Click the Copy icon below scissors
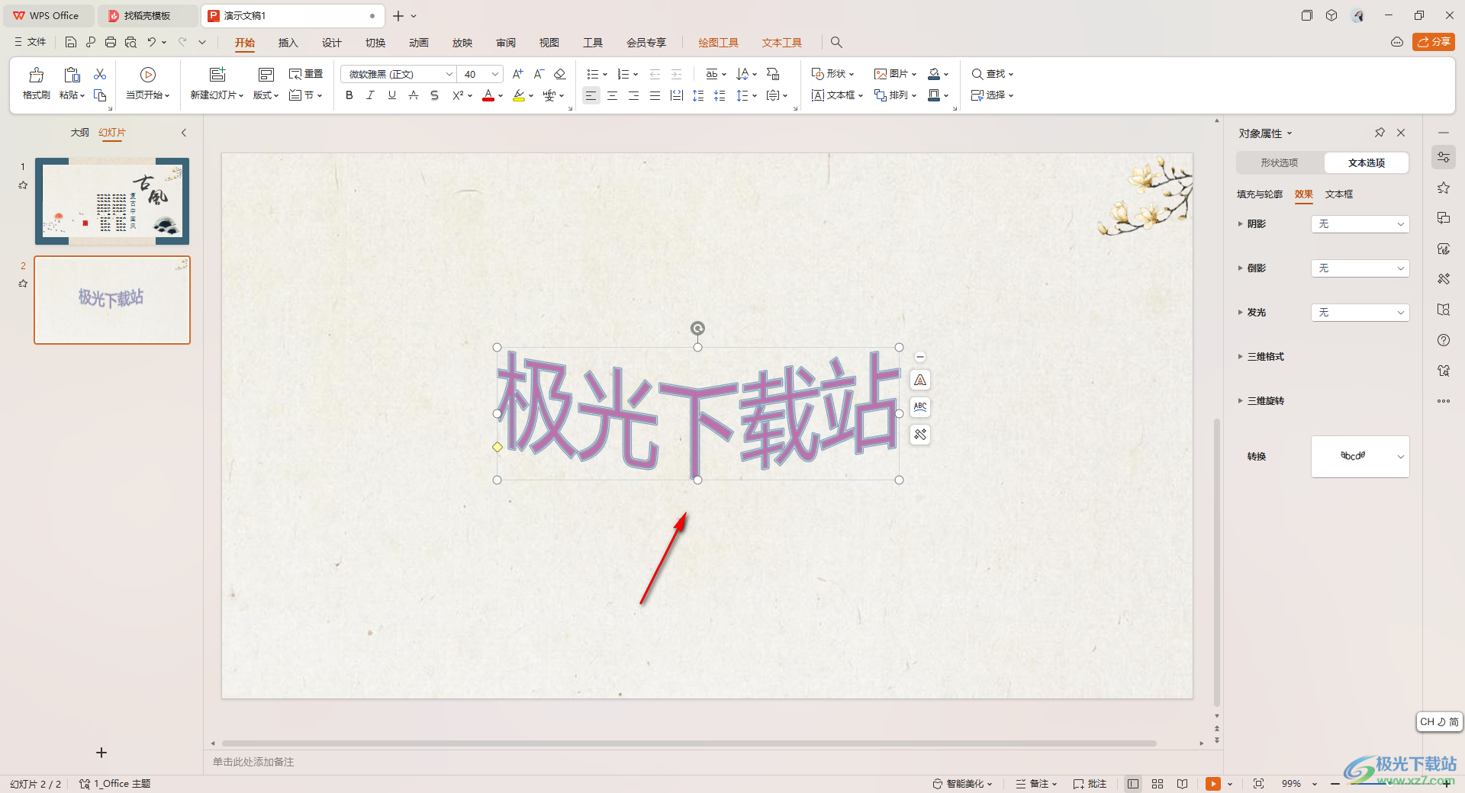This screenshot has width=1465, height=793. (100, 95)
